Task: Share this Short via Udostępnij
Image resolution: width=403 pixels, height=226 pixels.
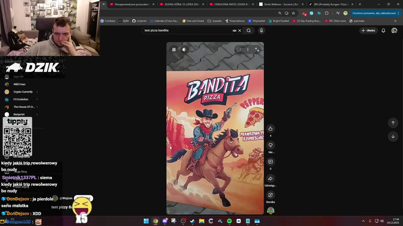Action: (x=270, y=179)
